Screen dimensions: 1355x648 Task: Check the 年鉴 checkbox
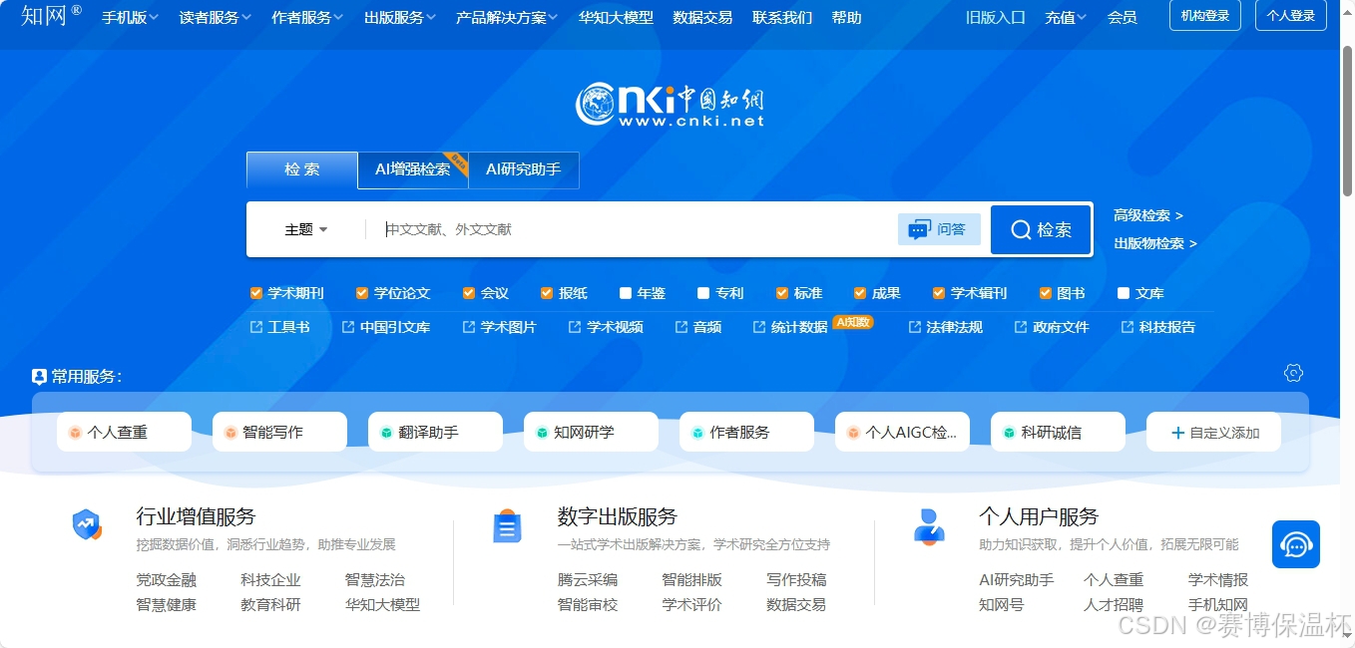click(626, 293)
